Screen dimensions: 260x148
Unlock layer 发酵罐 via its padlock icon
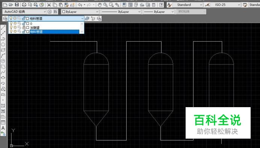click(x=24, y=27)
